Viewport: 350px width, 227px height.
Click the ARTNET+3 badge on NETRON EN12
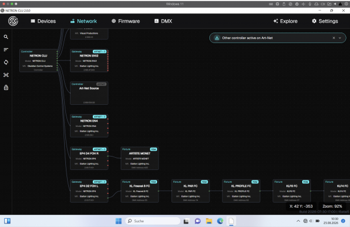(x=100, y=52)
